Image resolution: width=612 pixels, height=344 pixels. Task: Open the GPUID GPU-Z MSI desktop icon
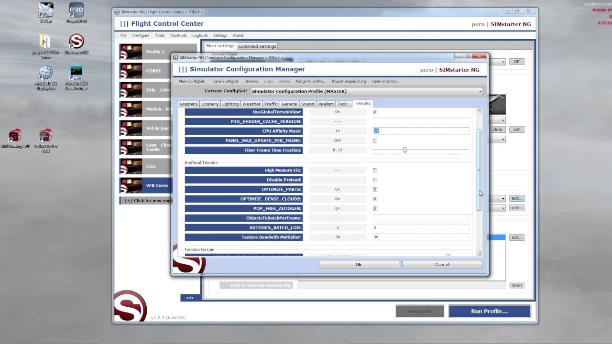[x=46, y=140]
